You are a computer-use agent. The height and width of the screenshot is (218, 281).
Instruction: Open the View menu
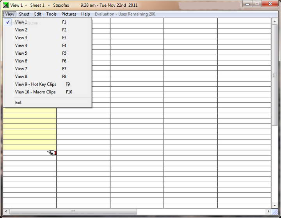pyautogui.click(x=10, y=14)
